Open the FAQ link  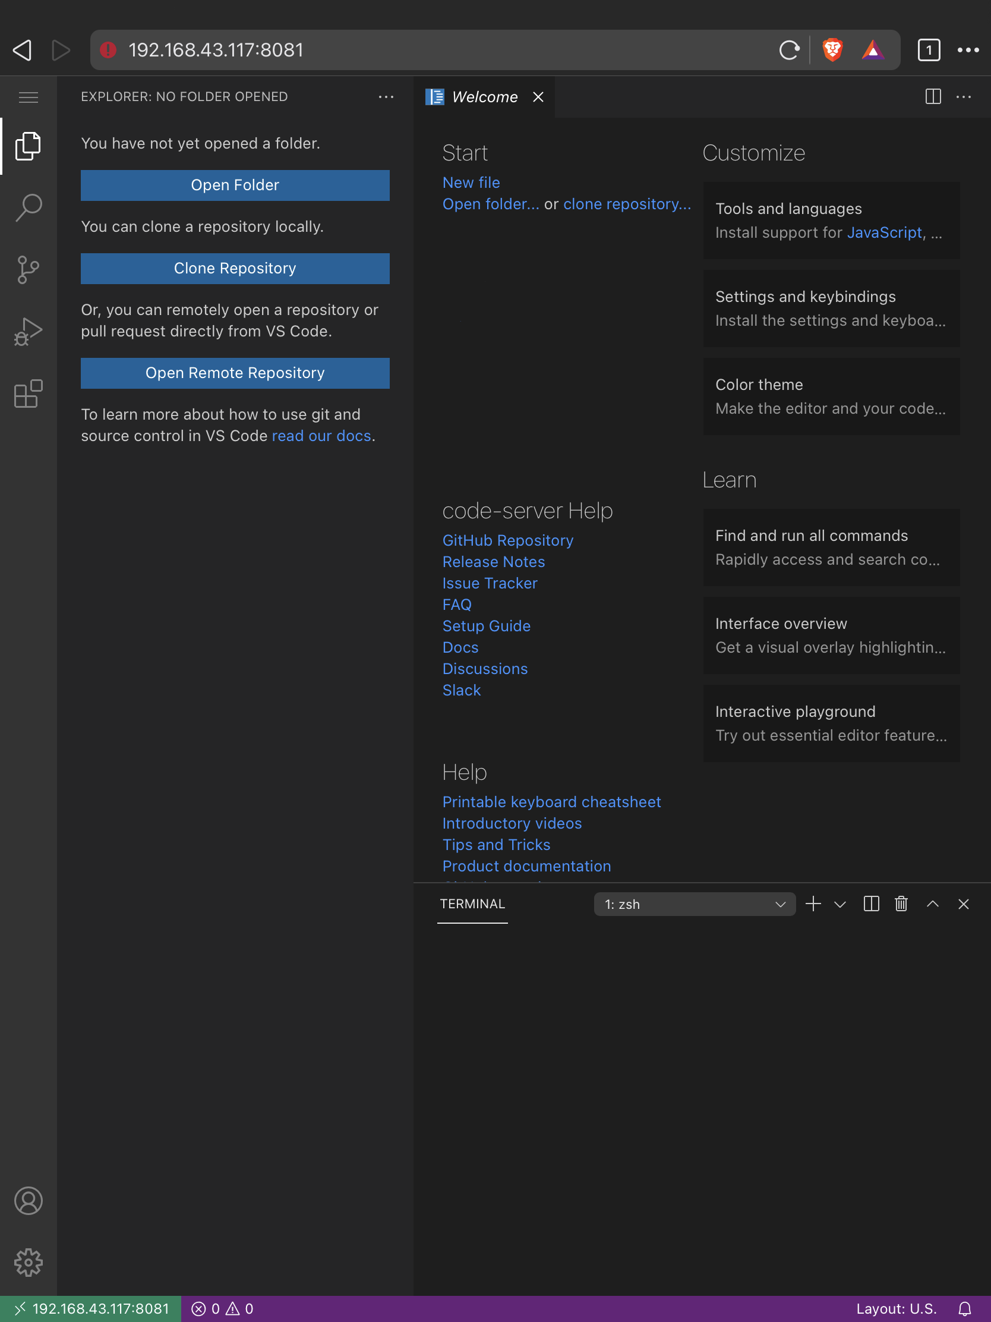457,605
